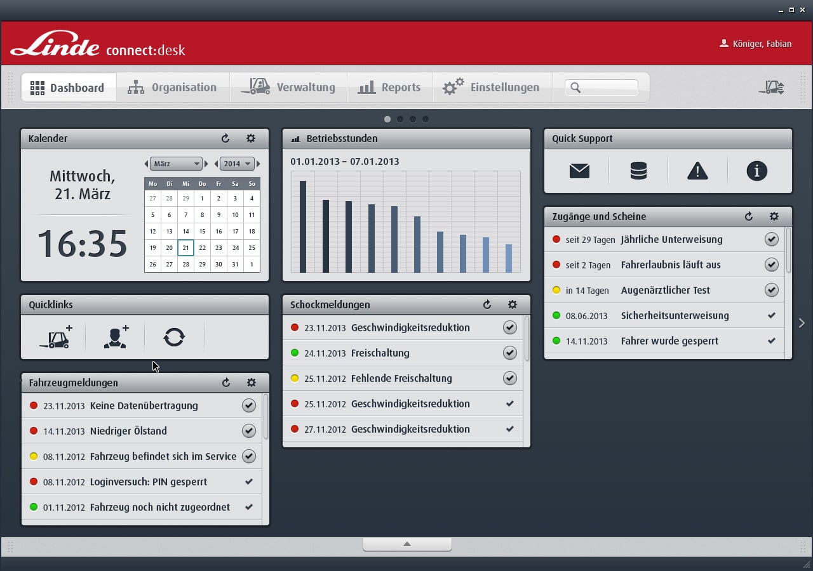The height and width of the screenshot is (571, 813).
Task: Click the add user quicklink icon
Action: [116, 337]
